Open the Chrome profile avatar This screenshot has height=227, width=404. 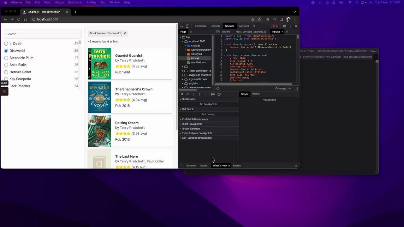(x=288, y=20)
